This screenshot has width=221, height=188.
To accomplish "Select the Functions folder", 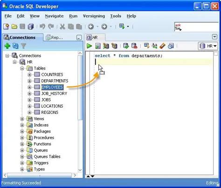I will coord(42,144).
